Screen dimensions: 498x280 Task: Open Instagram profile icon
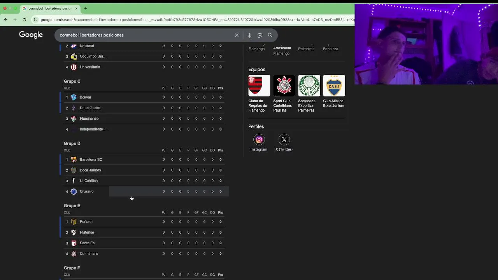coord(259,140)
